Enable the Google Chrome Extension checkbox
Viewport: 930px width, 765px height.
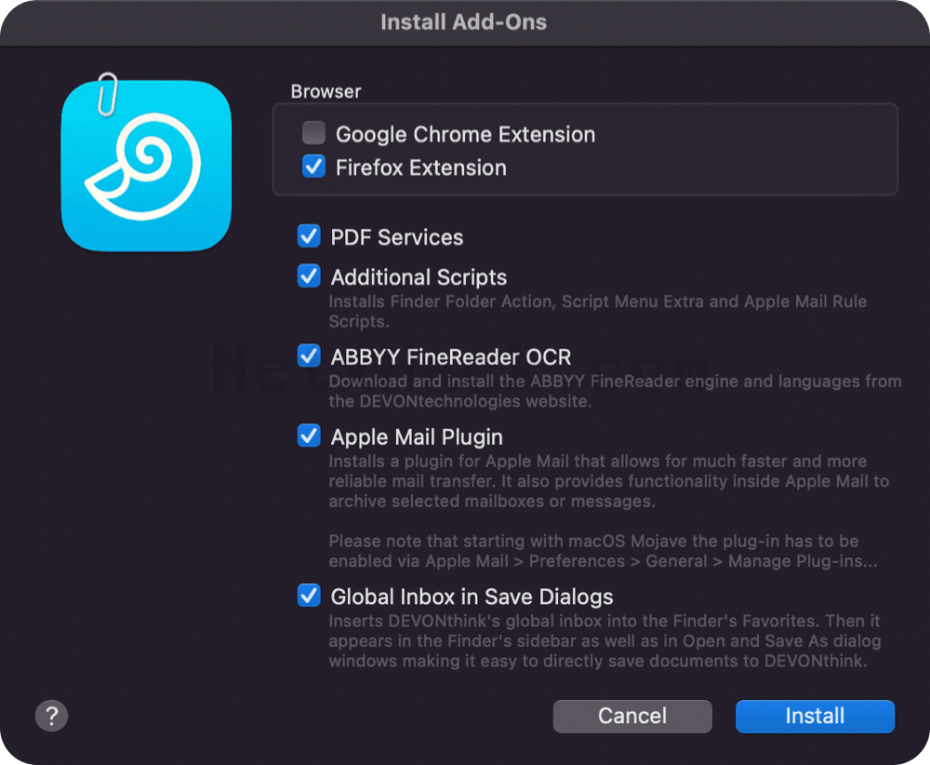313,133
